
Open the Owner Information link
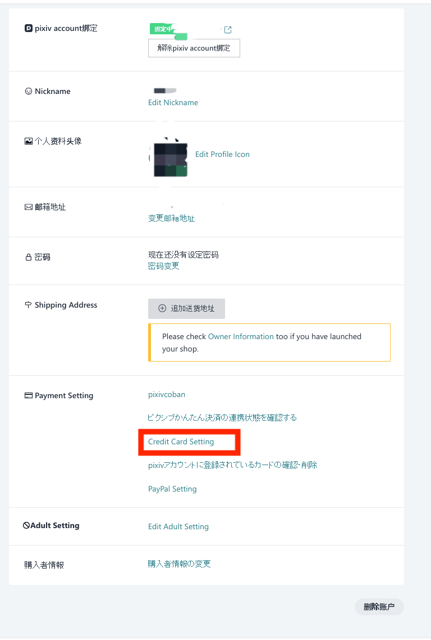tap(241, 336)
